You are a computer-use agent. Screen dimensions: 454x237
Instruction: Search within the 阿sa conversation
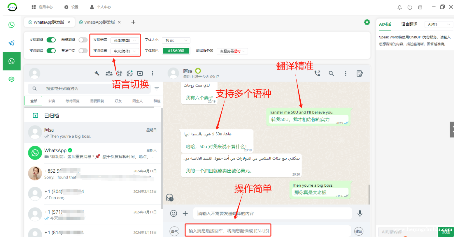[331, 73]
